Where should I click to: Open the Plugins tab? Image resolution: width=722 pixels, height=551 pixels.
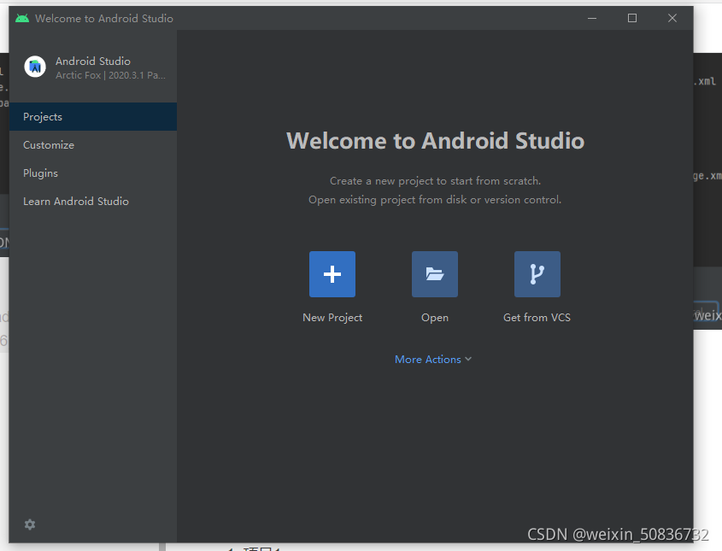point(93,173)
